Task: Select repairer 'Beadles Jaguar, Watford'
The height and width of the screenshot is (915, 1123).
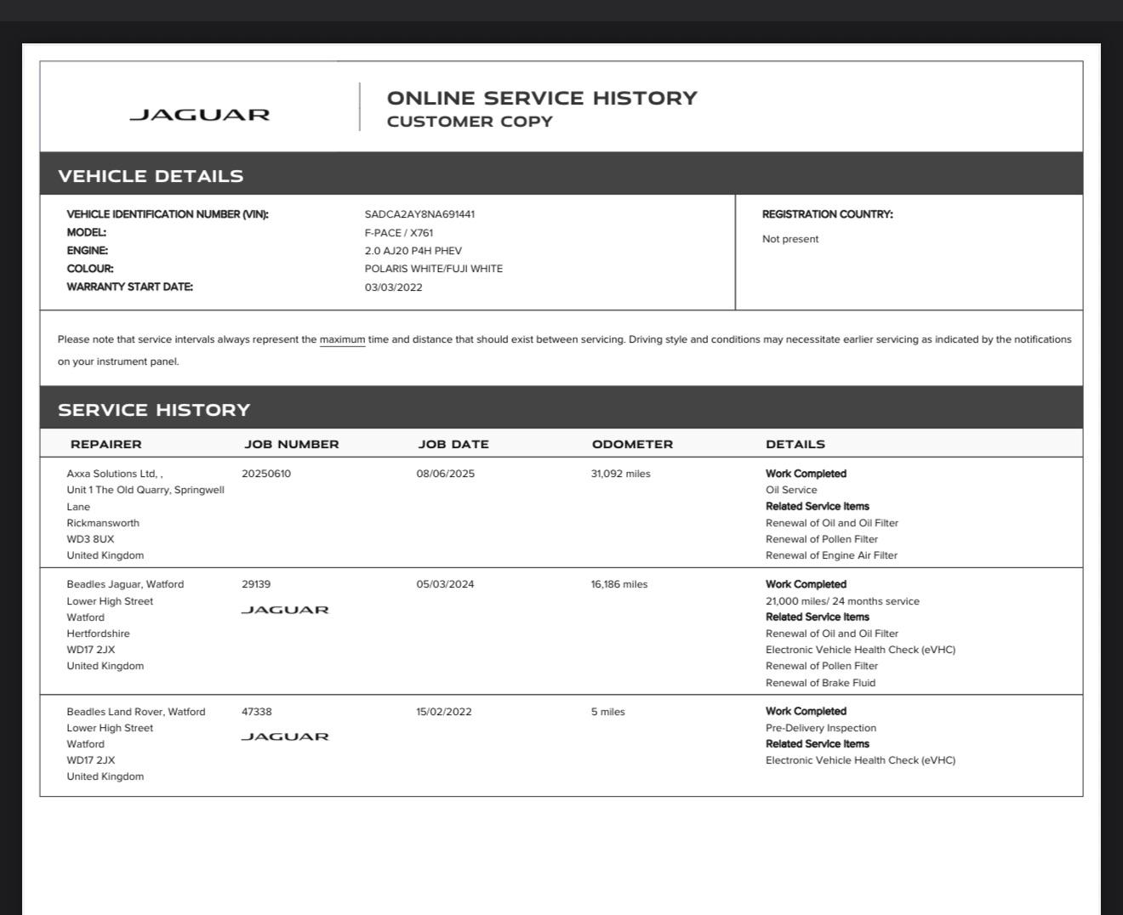Action: click(125, 584)
